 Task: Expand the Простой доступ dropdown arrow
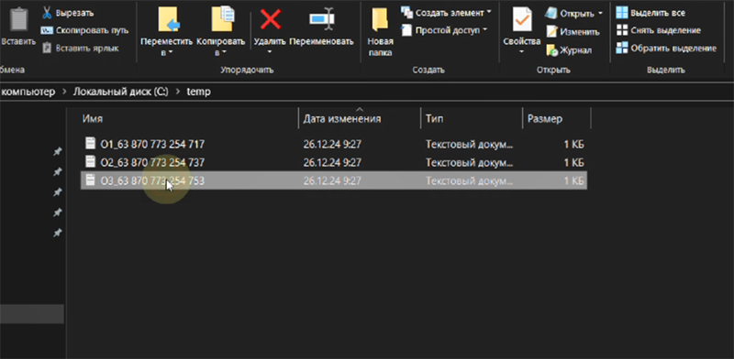(x=484, y=30)
